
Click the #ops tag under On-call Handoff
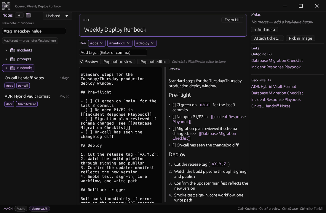pos(9,85)
